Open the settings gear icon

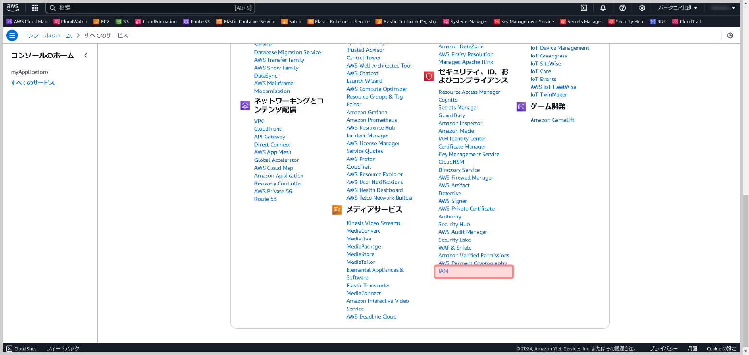(642, 8)
